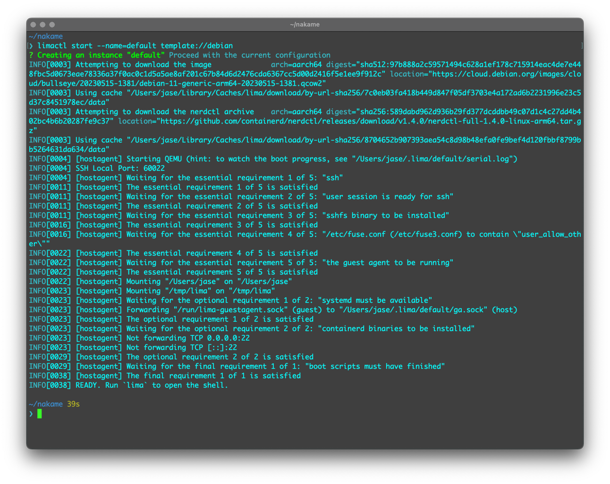Image resolution: width=610 pixels, height=484 pixels.
Task: Click the gray close button in the title bar
Action: [33, 25]
